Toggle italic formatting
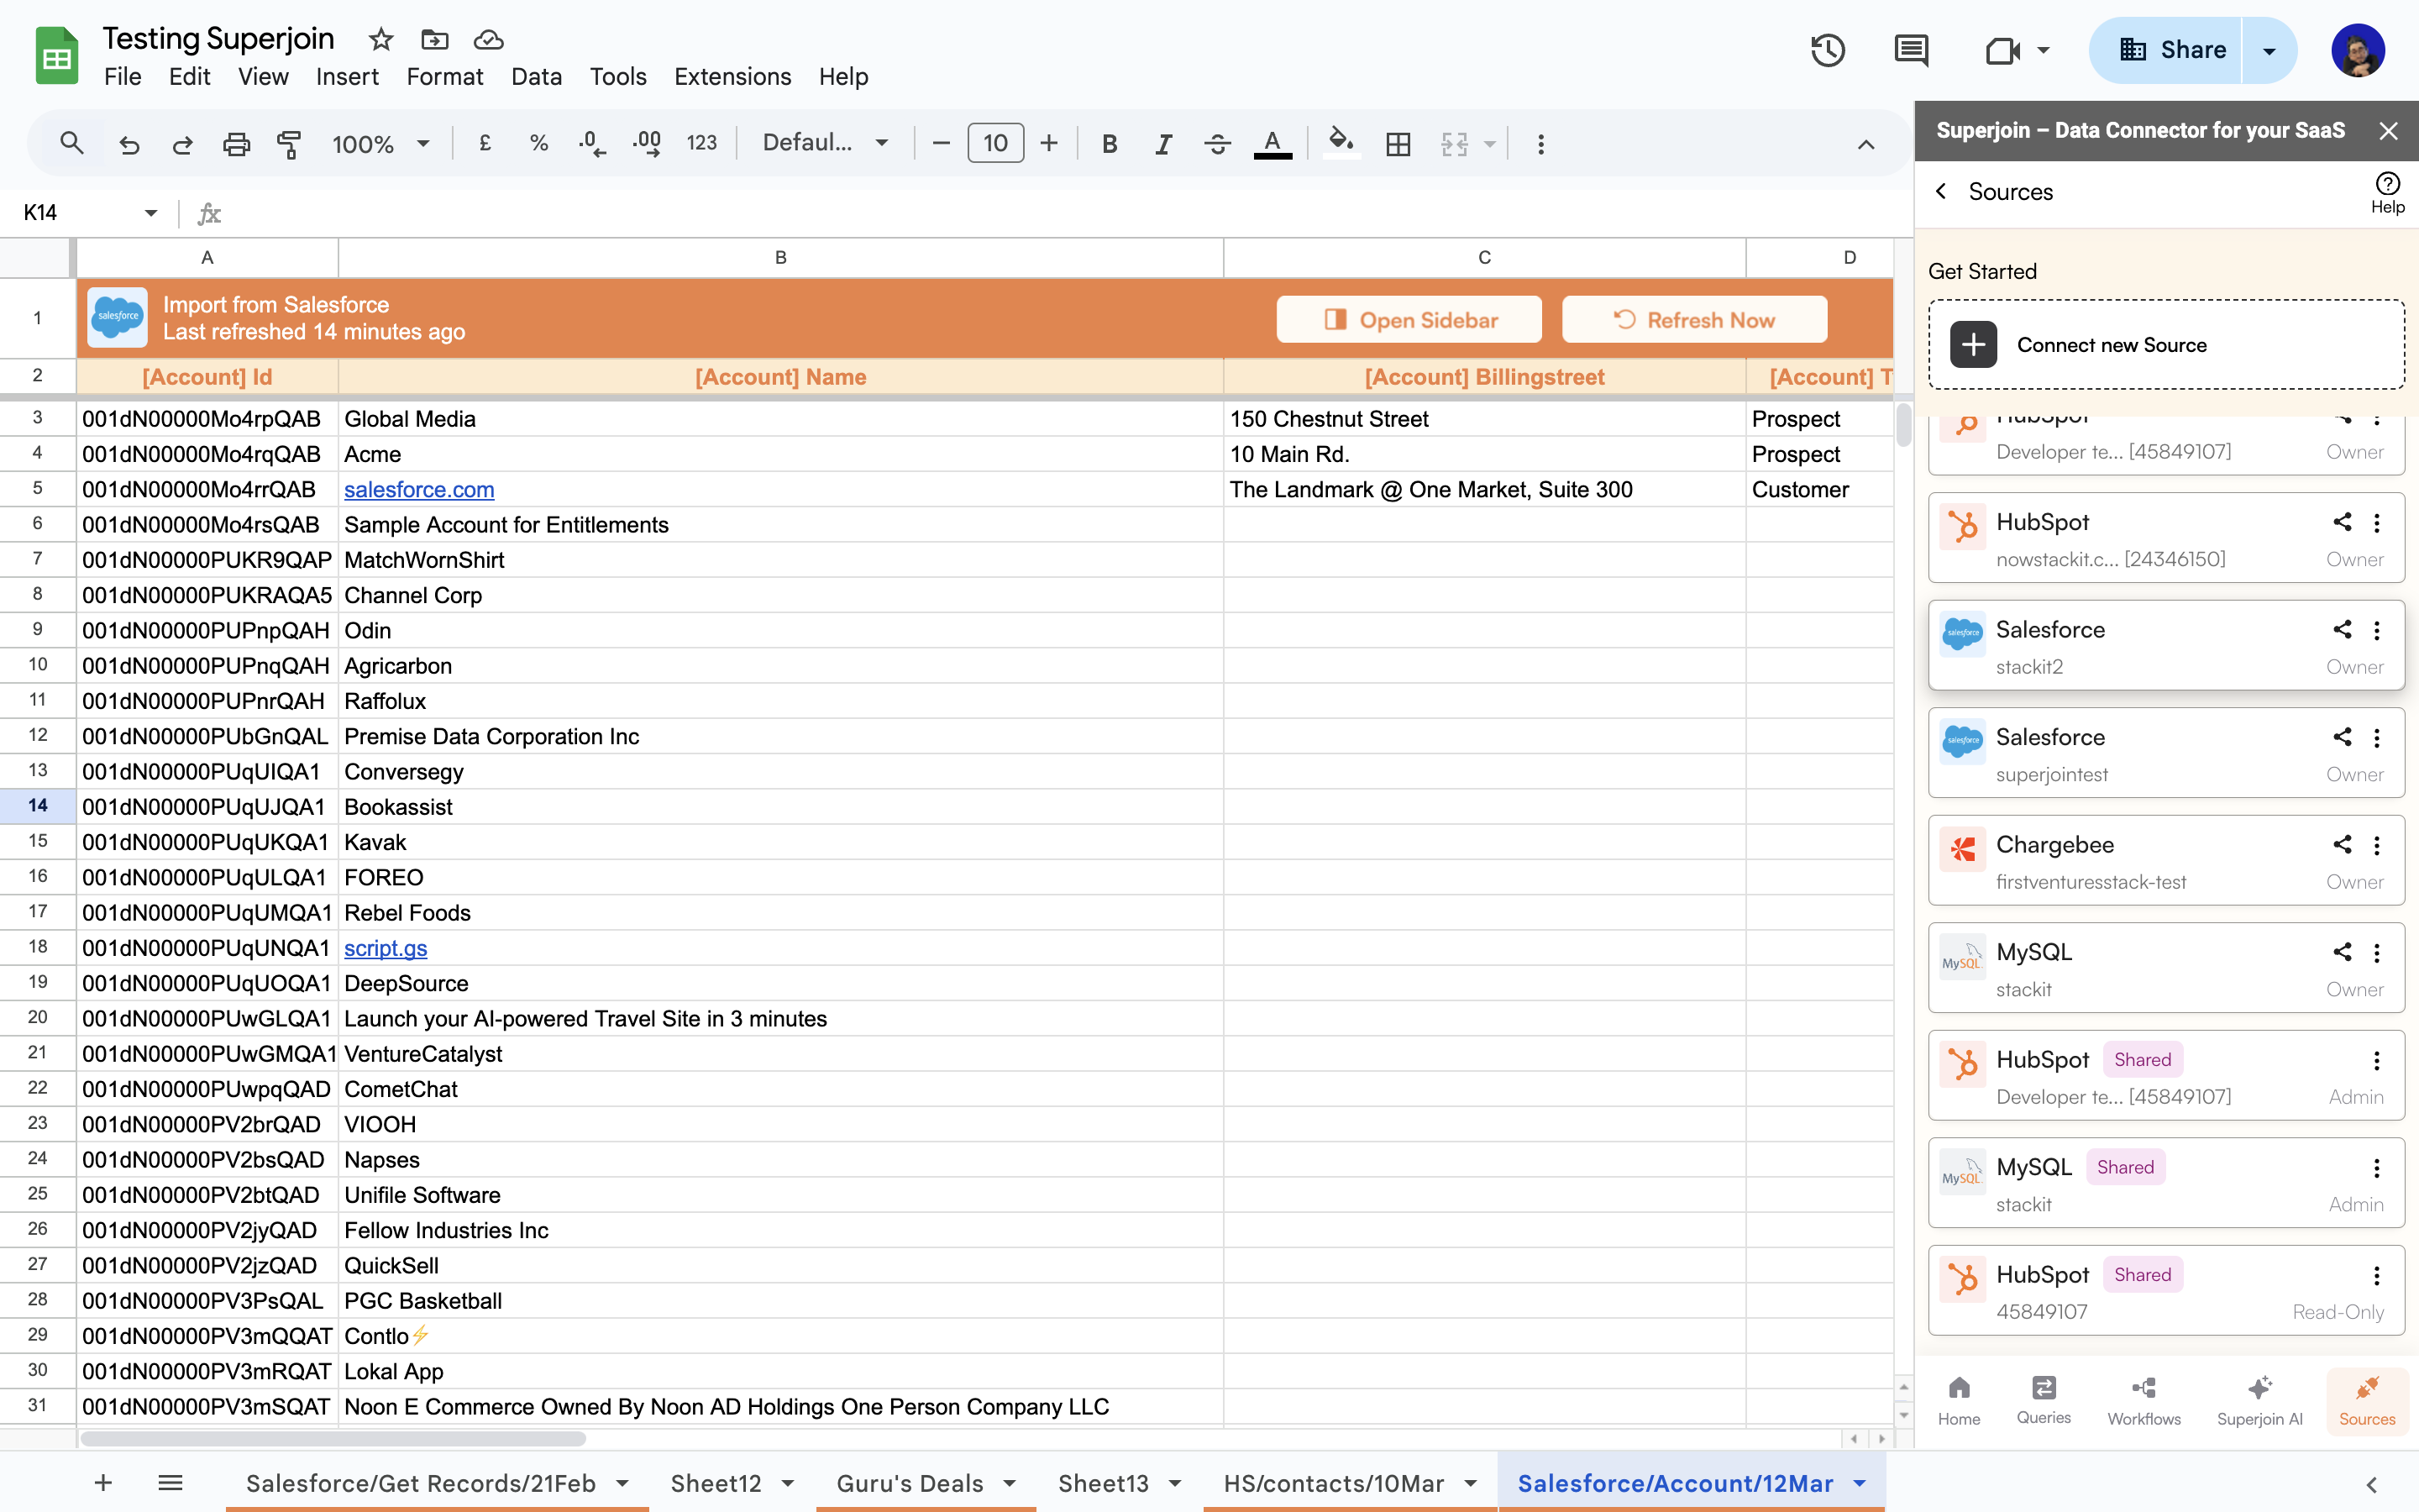Image resolution: width=2419 pixels, height=1512 pixels. [1162, 144]
